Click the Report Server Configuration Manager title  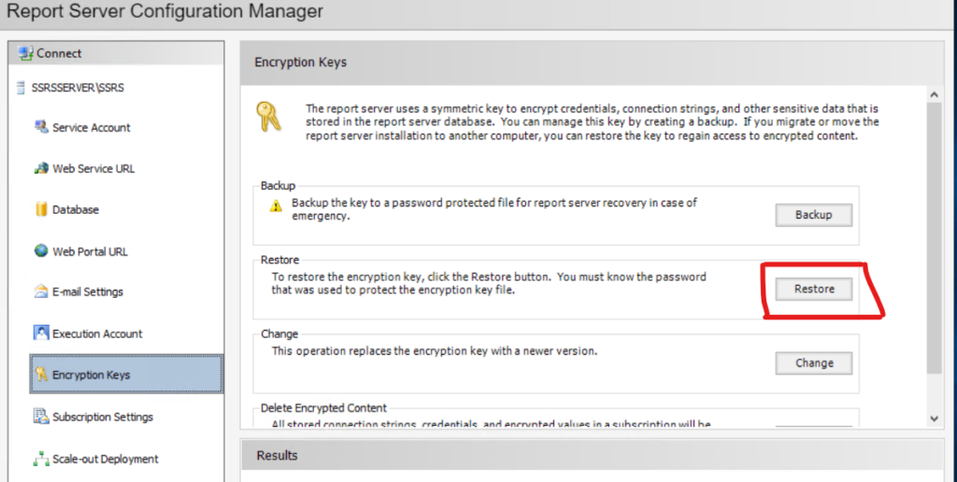click(x=164, y=11)
